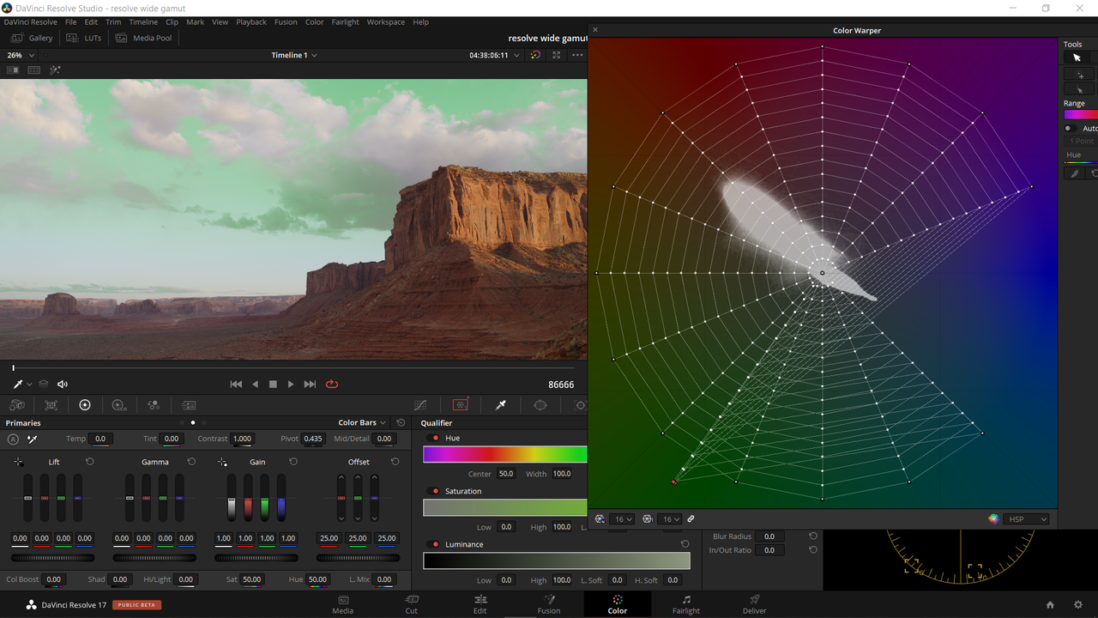Open the LUTs panel
Viewport: 1098px width, 618px height.
coord(84,38)
